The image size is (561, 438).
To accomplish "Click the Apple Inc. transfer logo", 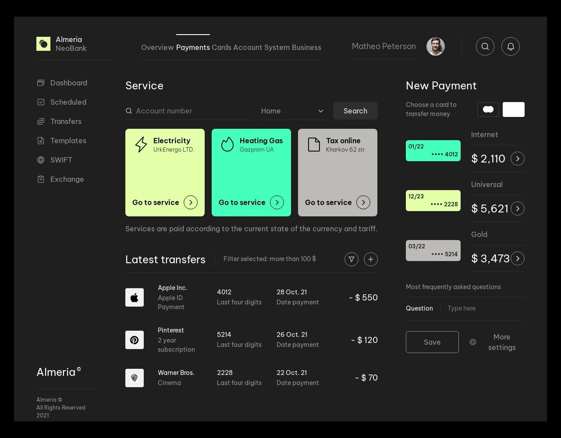I will pos(135,297).
